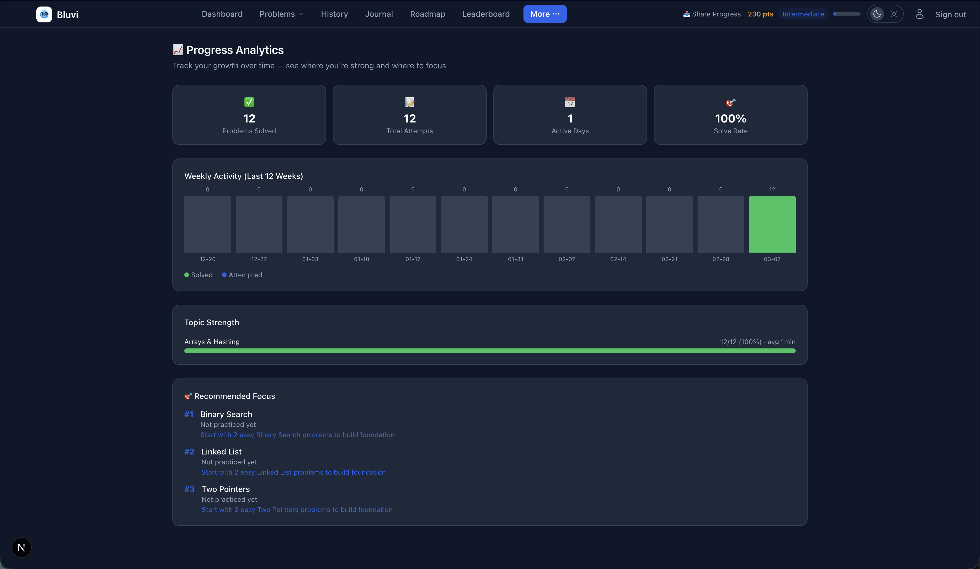Select the sun icon for light mode
This screenshot has height=569, width=980.
[894, 14]
